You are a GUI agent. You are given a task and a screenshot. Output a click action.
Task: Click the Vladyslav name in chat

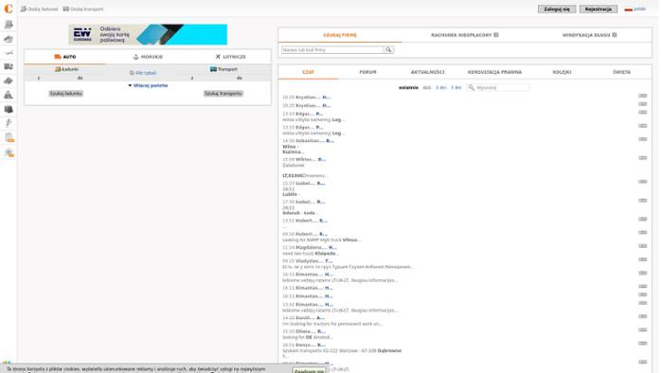309,261
